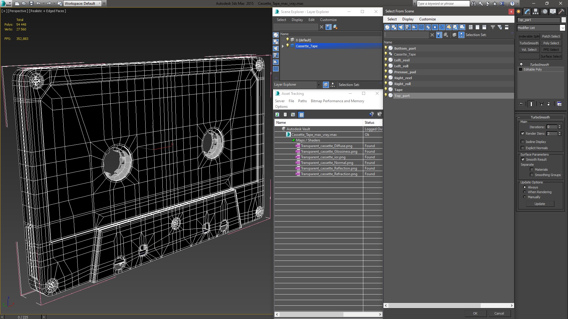Click Poly Select modifier button

tap(551, 43)
